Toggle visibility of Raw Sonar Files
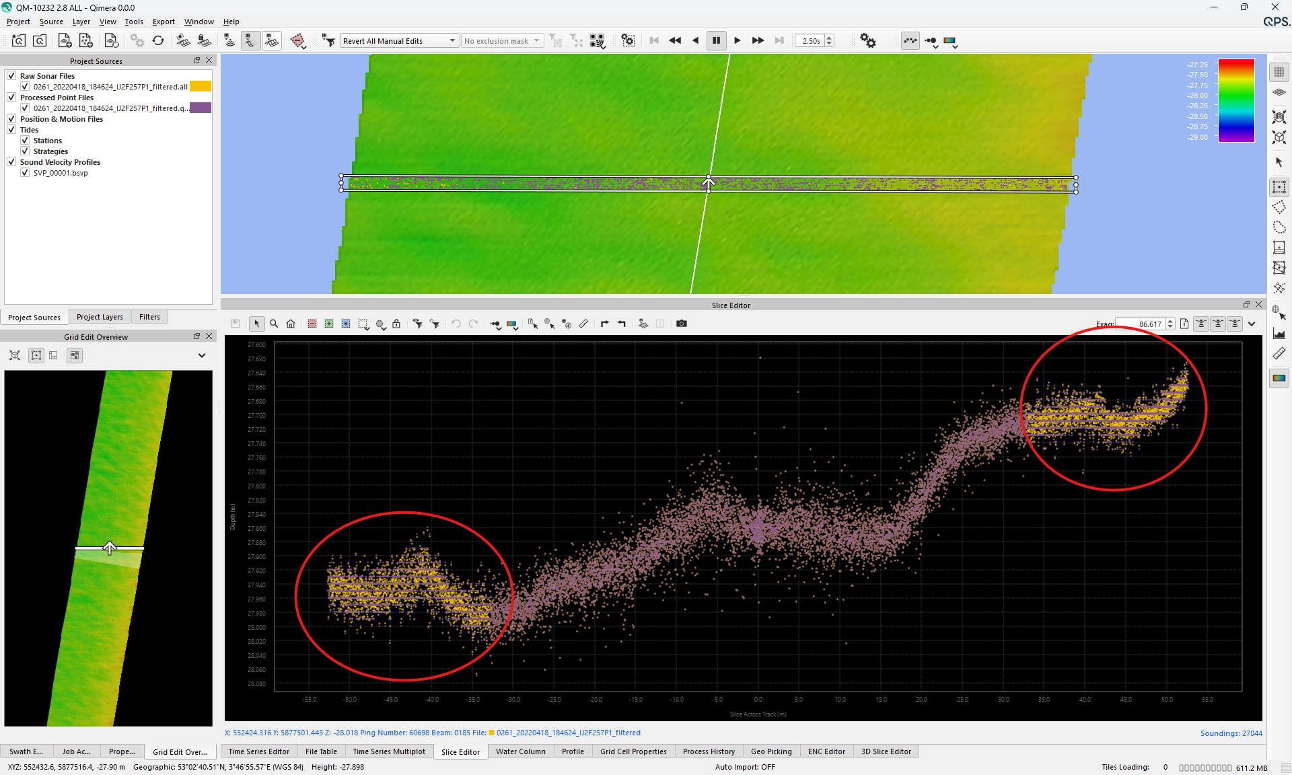1292x775 pixels. click(11, 75)
